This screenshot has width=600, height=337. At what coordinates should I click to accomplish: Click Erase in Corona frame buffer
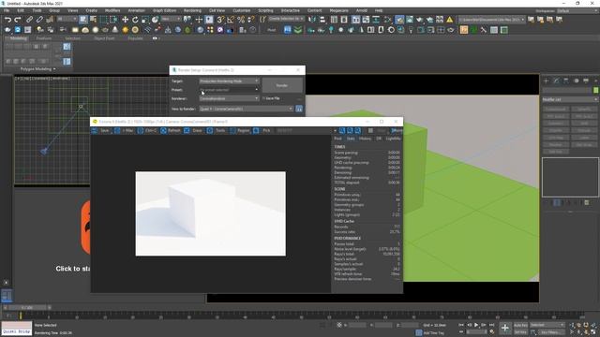point(193,131)
